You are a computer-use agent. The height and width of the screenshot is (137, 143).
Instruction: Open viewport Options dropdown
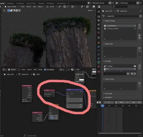tap(91, 11)
